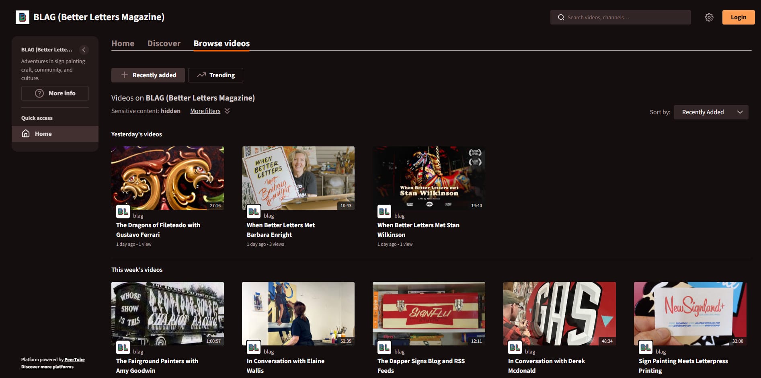This screenshot has width=761, height=378.
Task: Open New Signland card thumbnail
Action: (690, 314)
